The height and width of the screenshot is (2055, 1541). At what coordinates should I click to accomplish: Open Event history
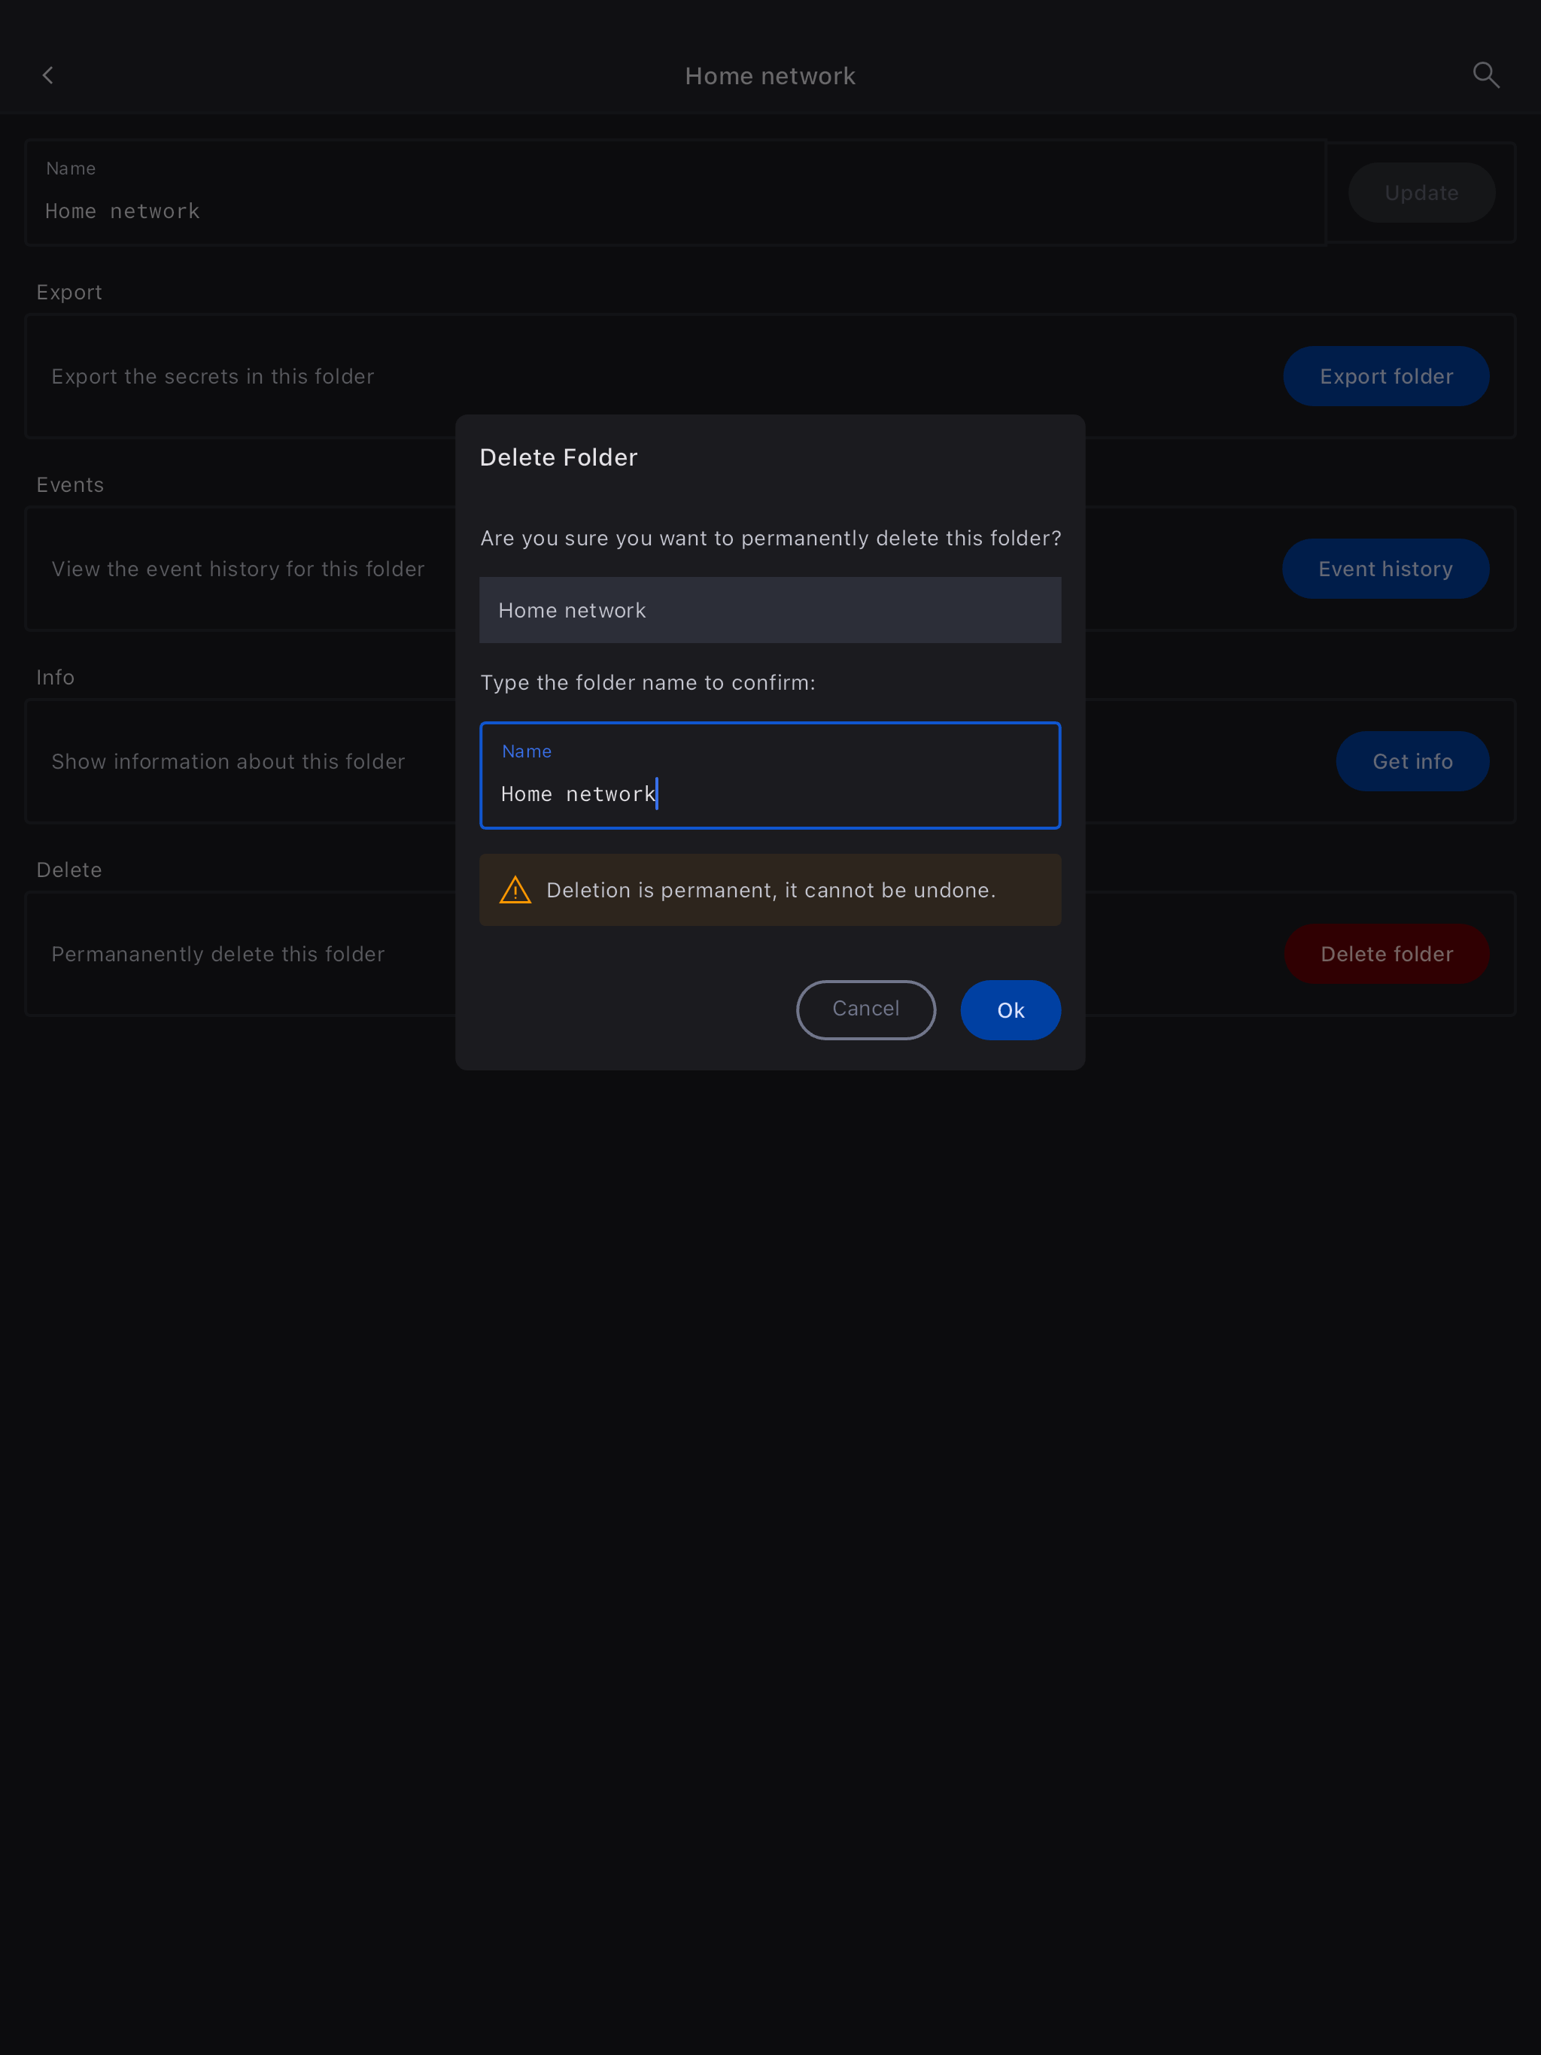[x=1384, y=569]
